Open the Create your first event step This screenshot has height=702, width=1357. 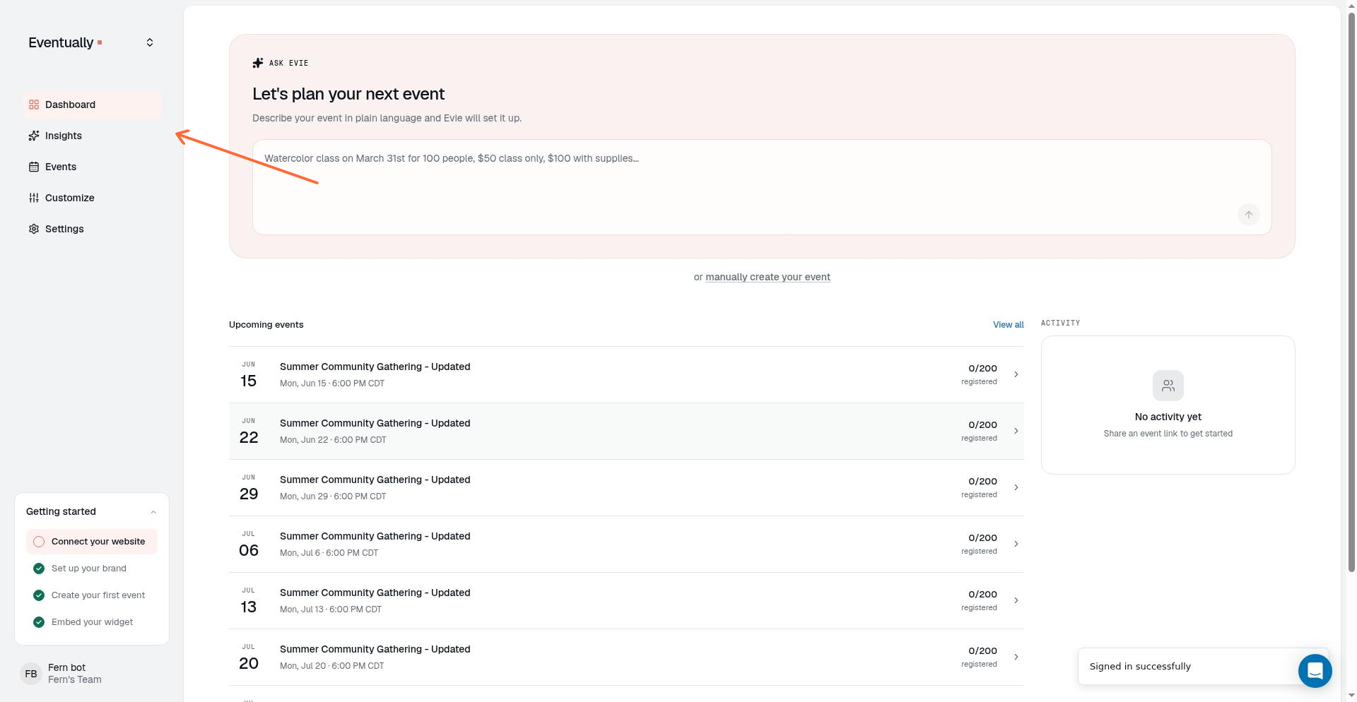pyautogui.click(x=92, y=595)
